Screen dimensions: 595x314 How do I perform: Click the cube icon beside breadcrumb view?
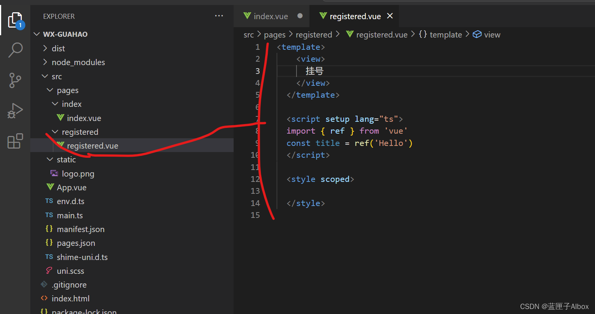pyautogui.click(x=477, y=34)
